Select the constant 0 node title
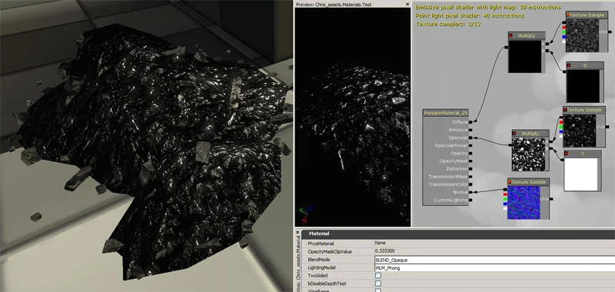 585,65
